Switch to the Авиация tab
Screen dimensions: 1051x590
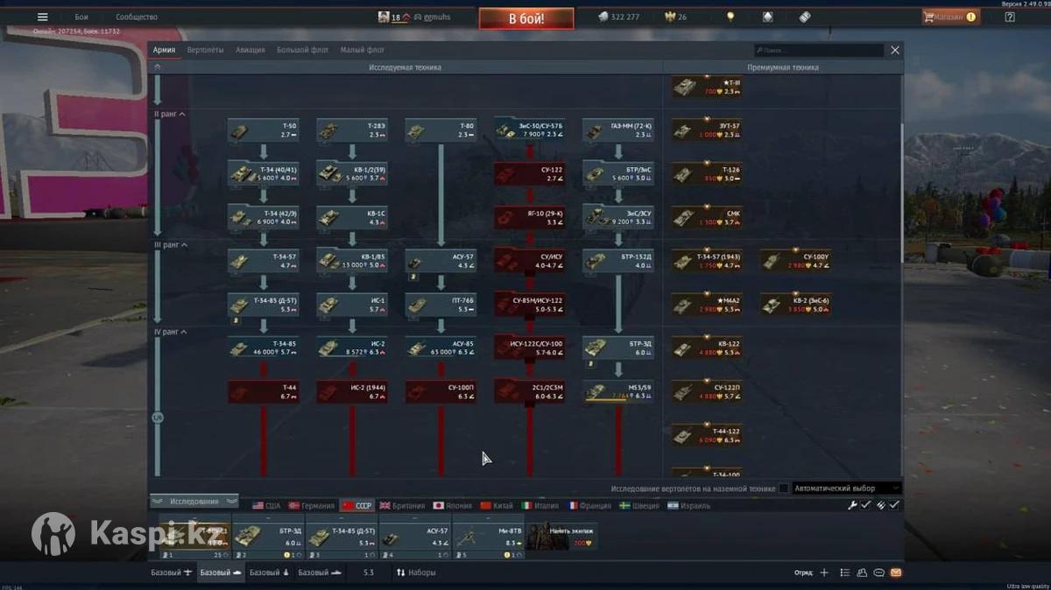(x=250, y=50)
